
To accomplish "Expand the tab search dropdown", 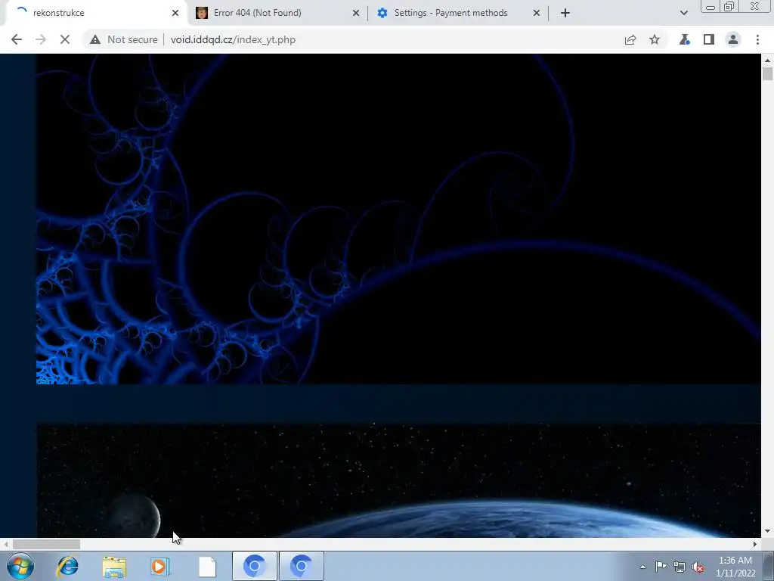I will coord(683,13).
